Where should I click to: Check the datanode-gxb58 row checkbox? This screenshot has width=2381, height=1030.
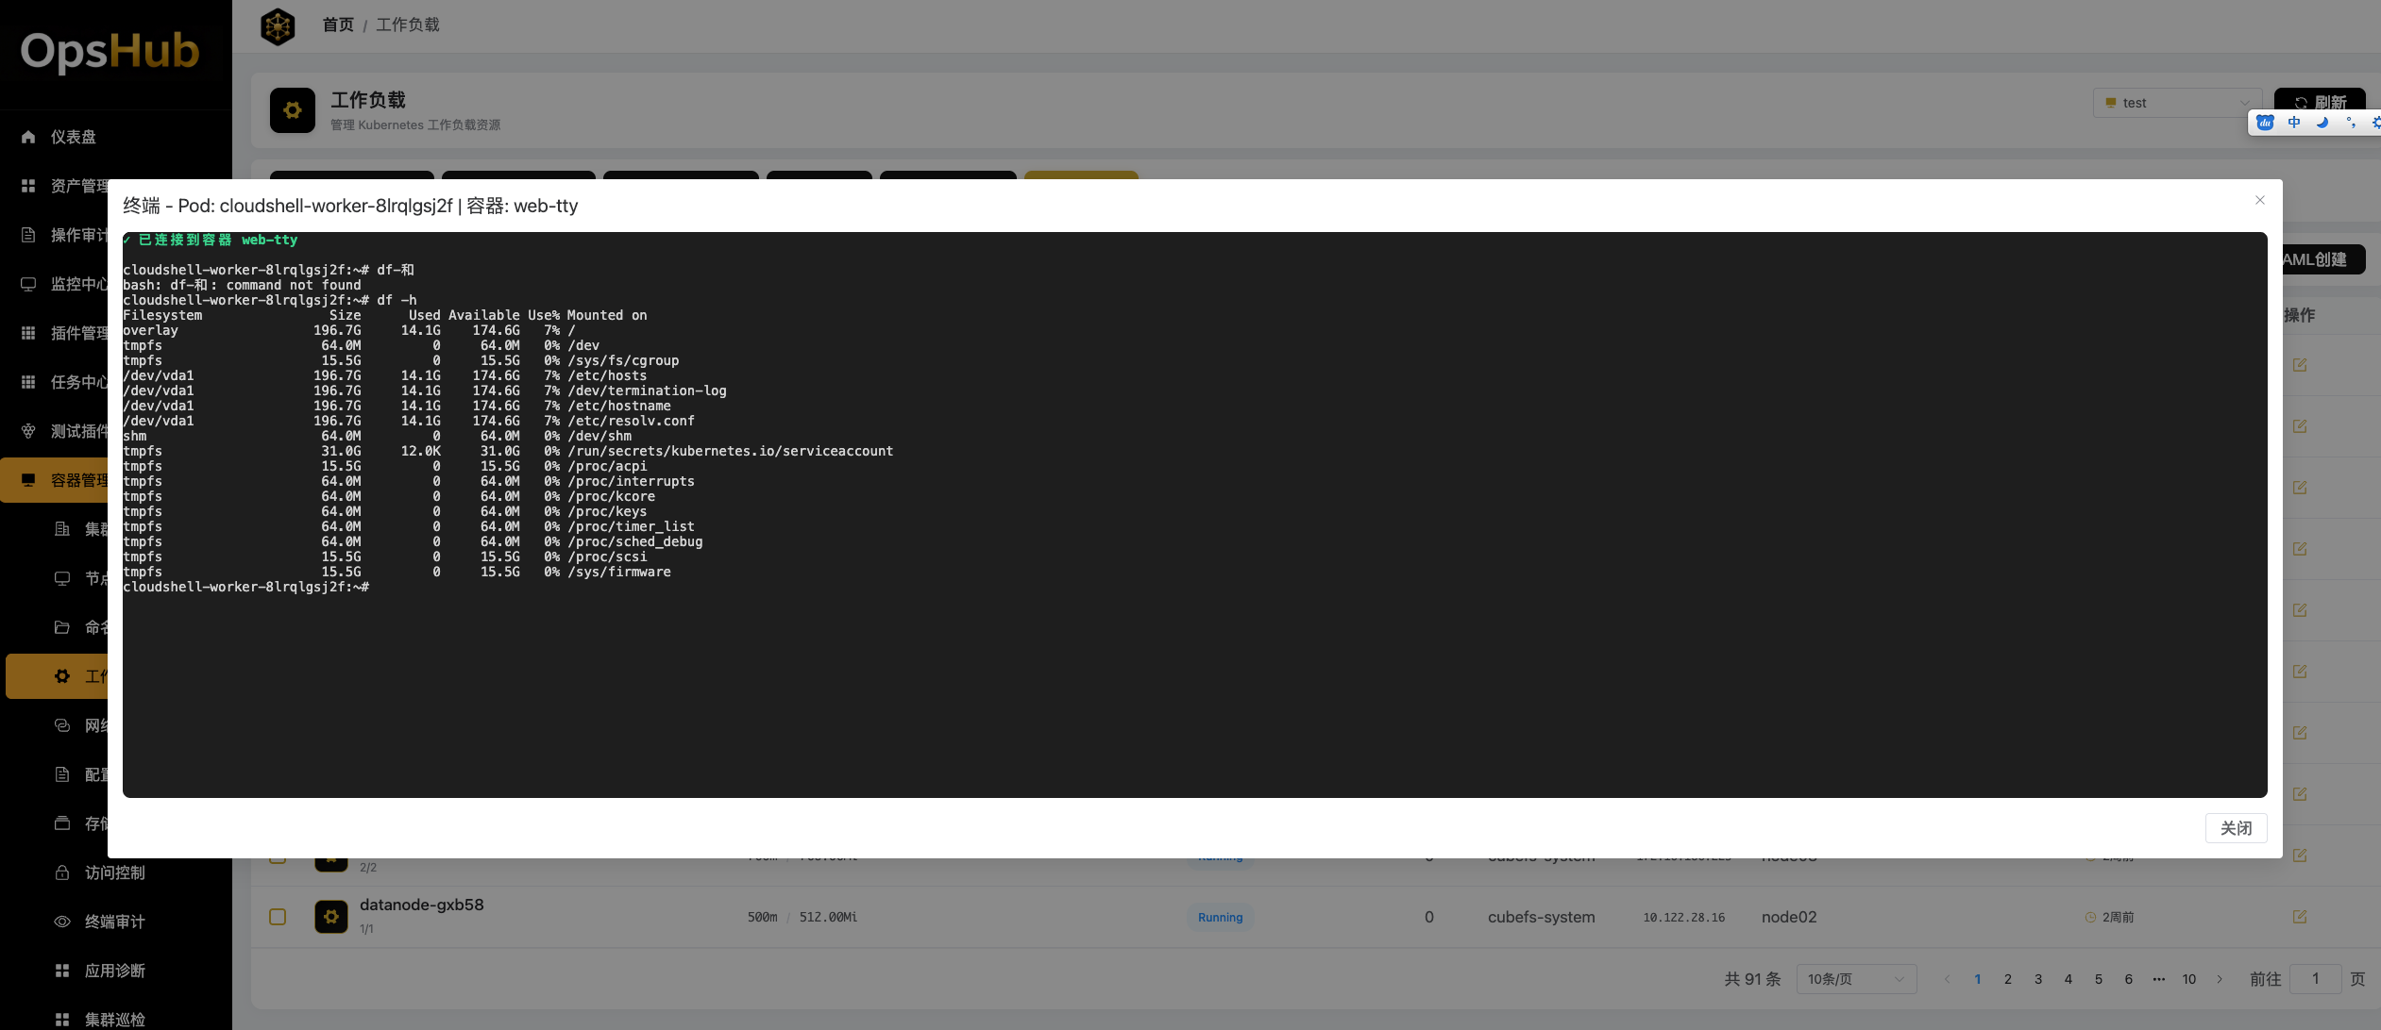click(x=278, y=917)
